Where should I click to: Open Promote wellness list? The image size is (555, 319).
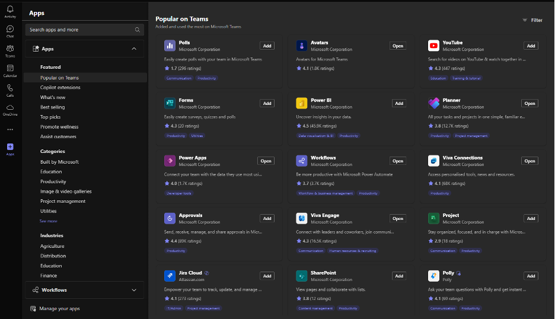[x=59, y=127]
